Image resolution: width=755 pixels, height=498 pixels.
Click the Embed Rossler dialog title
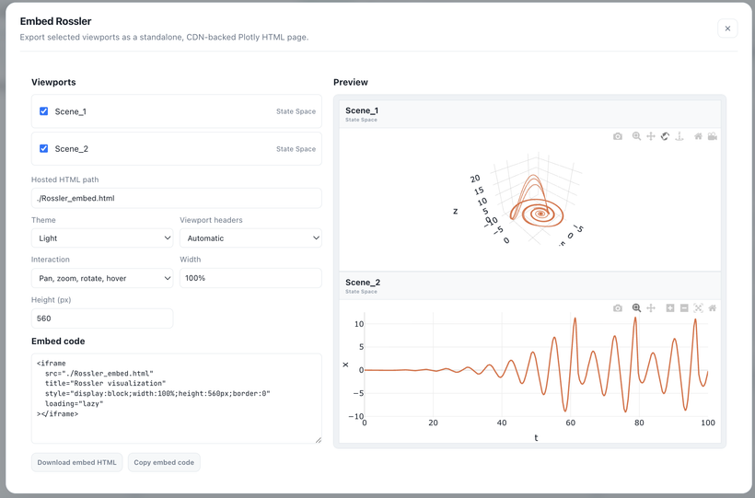55,21
